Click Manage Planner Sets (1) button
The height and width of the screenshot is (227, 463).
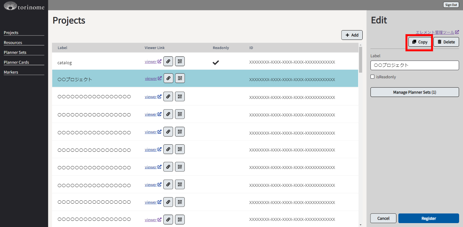pos(415,92)
